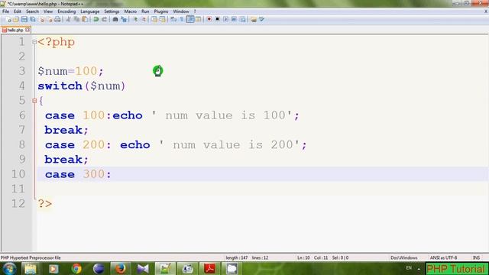489x275 pixels.
Task: Open Find with the binoculars icon
Action: tap(115, 19)
